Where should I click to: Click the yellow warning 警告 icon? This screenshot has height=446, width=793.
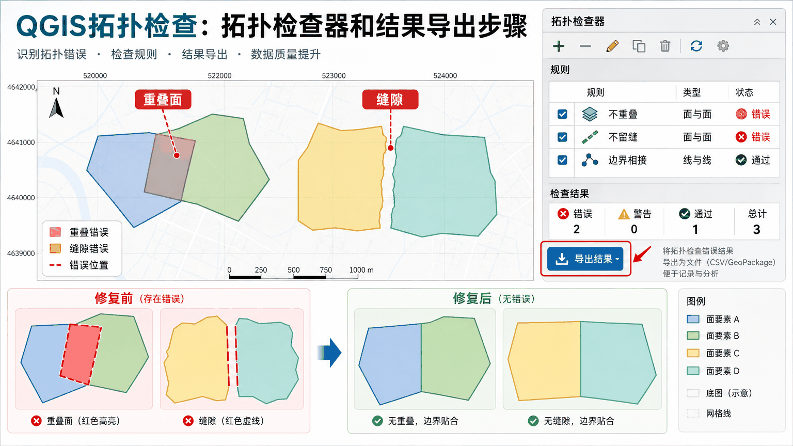pos(624,214)
